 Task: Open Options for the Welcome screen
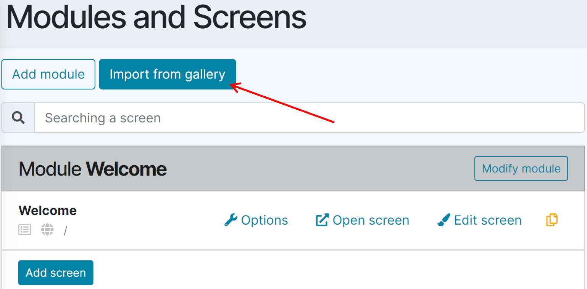(264, 220)
